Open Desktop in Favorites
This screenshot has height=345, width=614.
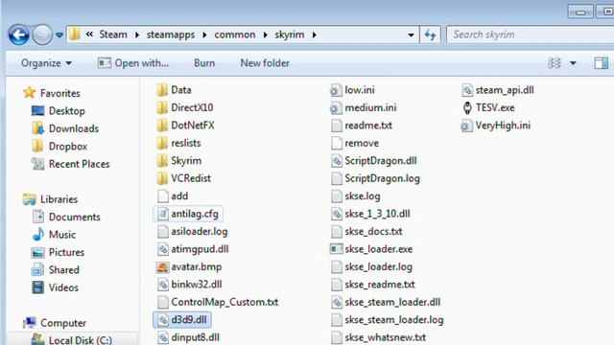click(58, 111)
